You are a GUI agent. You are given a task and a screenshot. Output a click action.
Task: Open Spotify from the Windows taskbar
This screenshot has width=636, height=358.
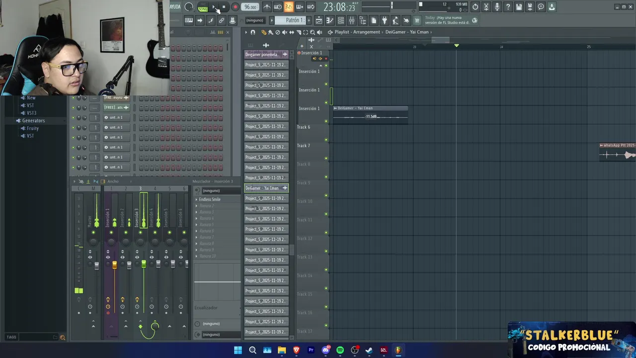(x=340, y=350)
